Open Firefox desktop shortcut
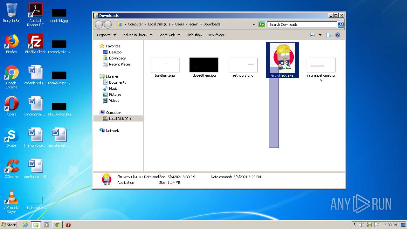This screenshot has height=229, width=407. [11, 44]
